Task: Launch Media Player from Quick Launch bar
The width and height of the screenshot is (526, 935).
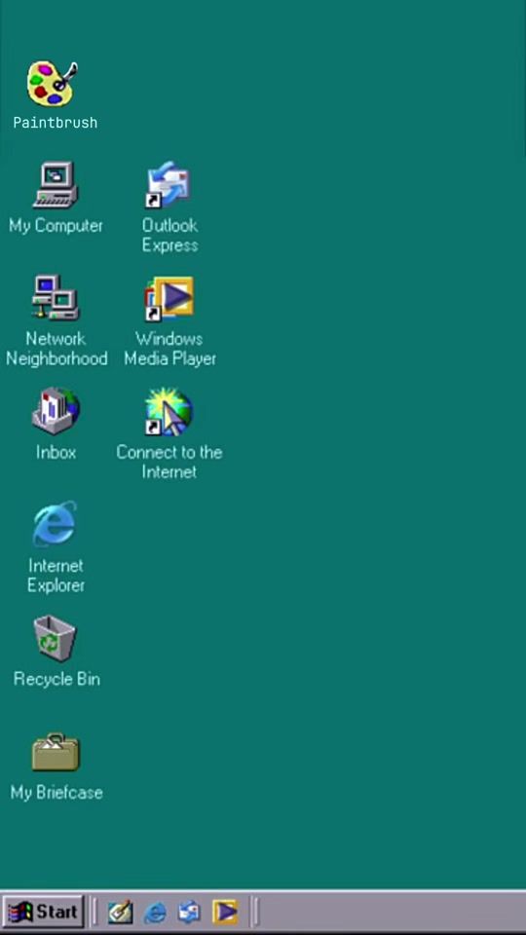Action: click(x=225, y=912)
